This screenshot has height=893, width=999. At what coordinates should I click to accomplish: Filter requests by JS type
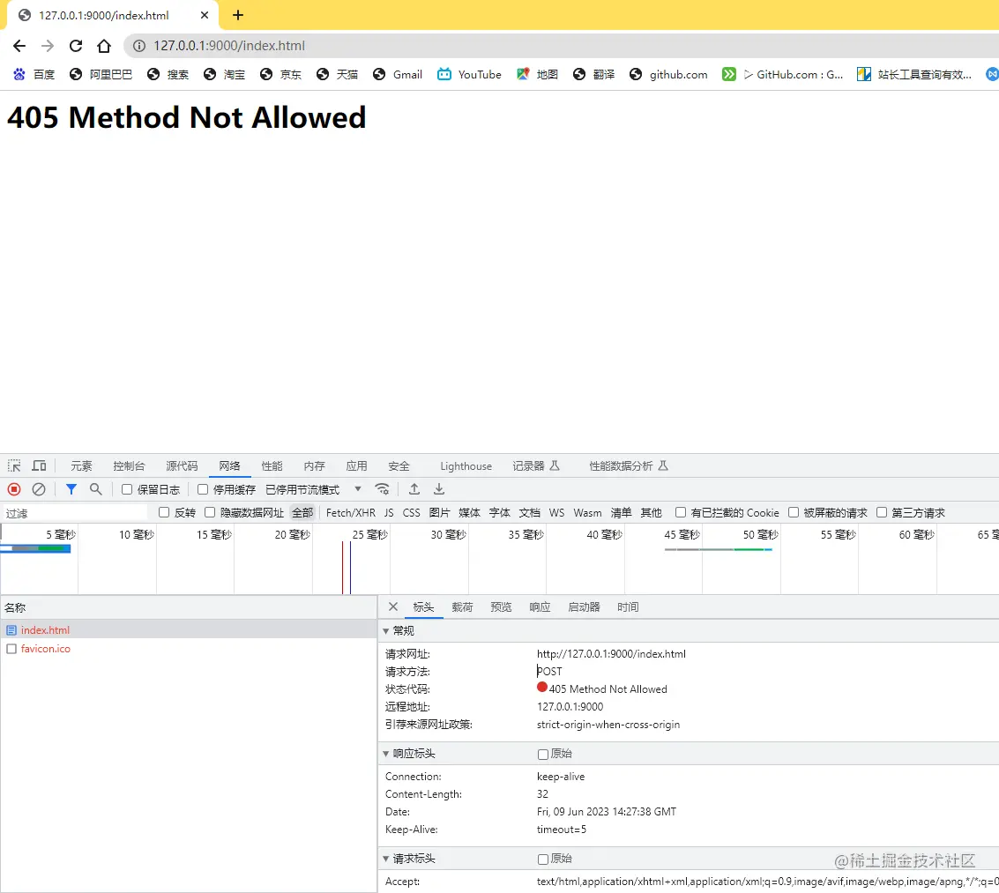tap(389, 512)
